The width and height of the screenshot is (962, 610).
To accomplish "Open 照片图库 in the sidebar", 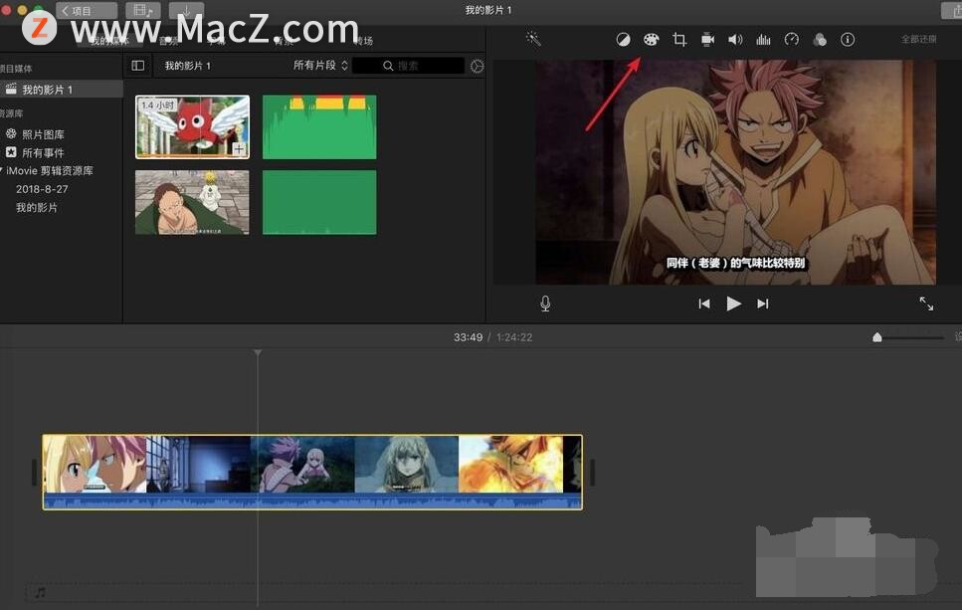I will coord(43,134).
